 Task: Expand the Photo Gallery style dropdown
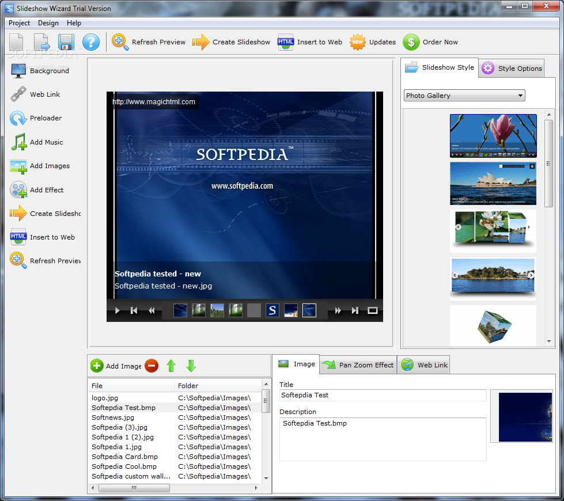pyautogui.click(x=464, y=96)
